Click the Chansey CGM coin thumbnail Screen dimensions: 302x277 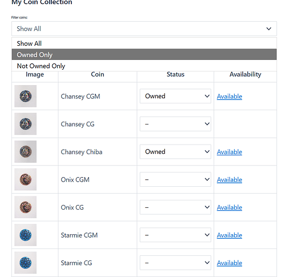tap(26, 96)
